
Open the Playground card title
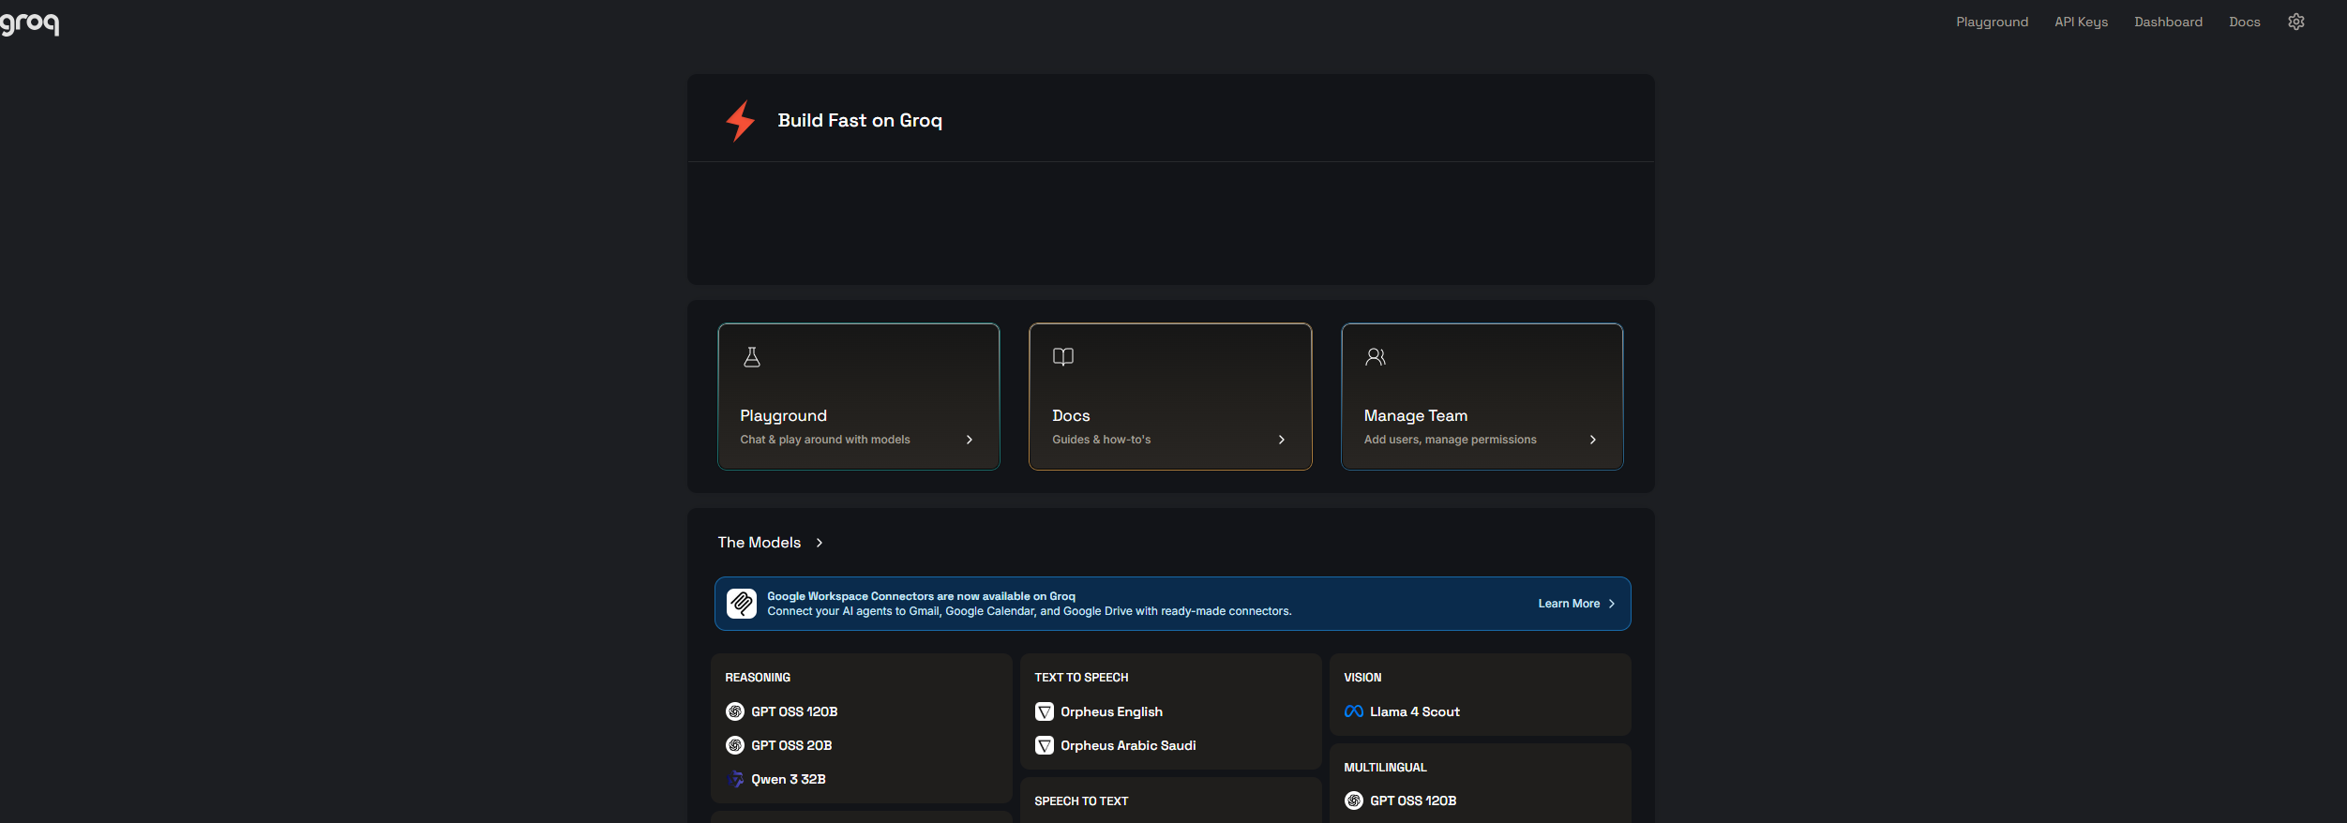pos(783,415)
